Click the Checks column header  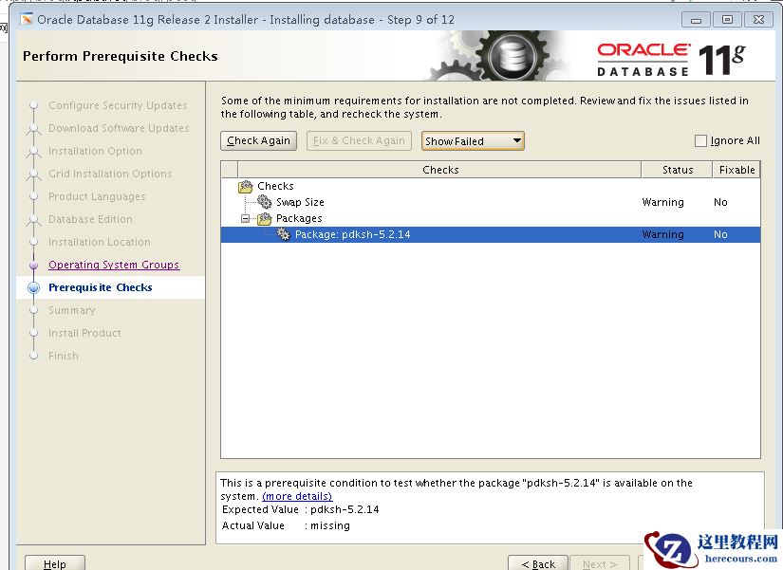click(440, 170)
